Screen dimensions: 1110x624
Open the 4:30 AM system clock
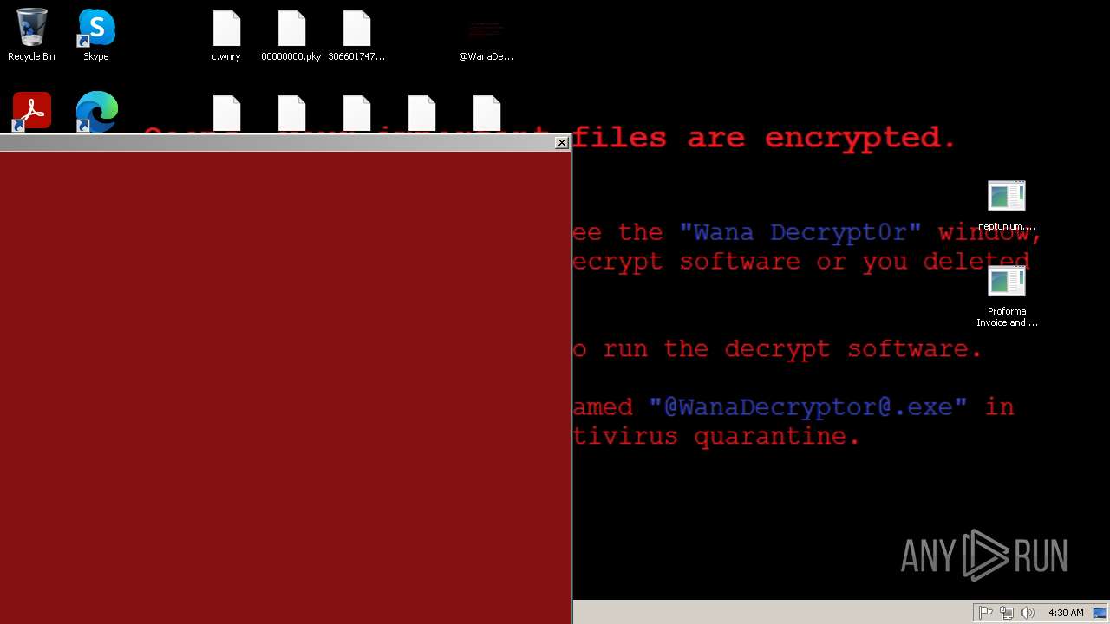click(1066, 613)
